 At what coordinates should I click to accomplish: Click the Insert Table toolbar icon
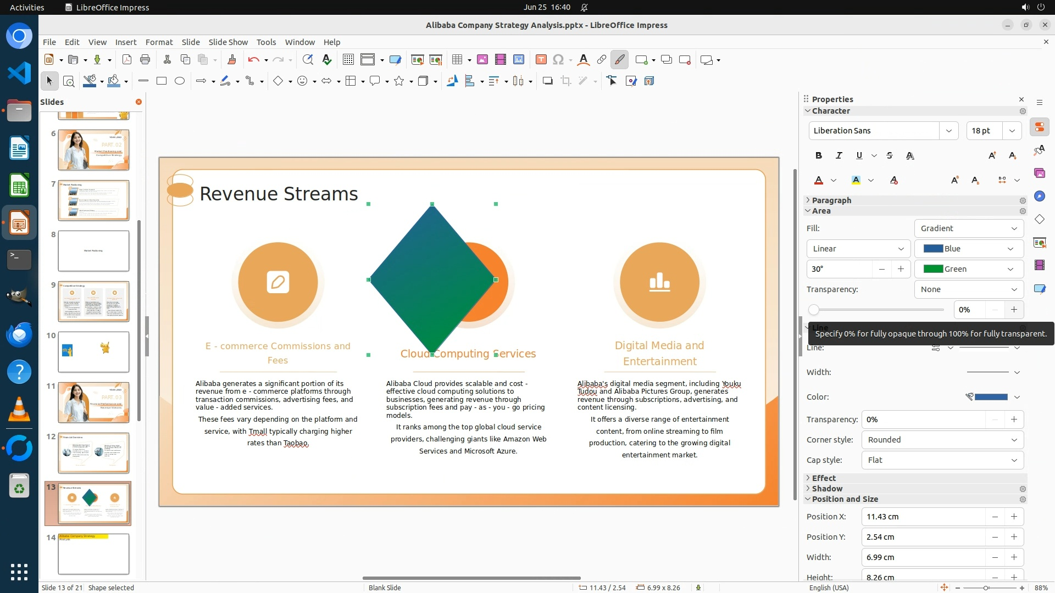tap(457, 60)
